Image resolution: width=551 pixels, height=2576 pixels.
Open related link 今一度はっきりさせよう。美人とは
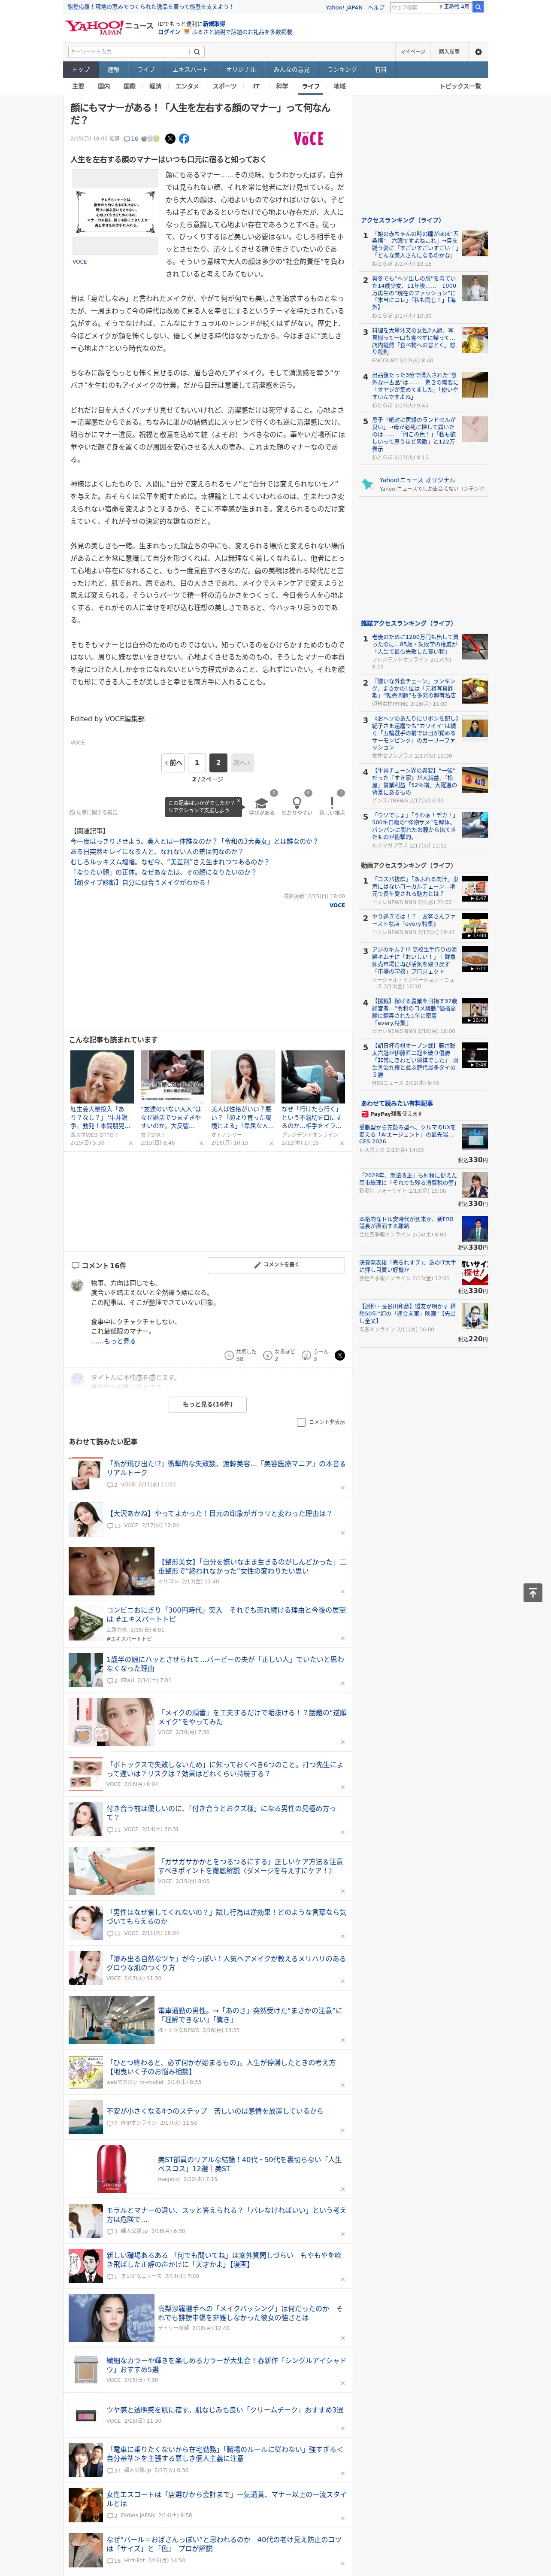click(194, 841)
